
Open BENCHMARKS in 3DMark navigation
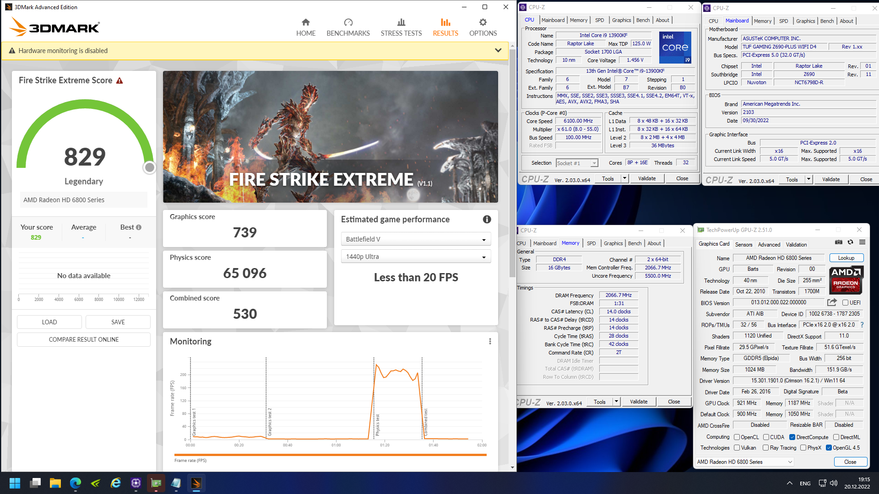(x=348, y=27)
